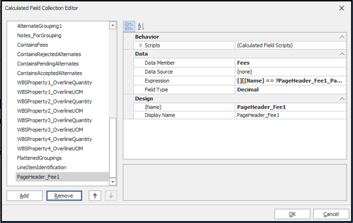Collapse the Design category
Screen dimensions: 353x223
[342, 99]
